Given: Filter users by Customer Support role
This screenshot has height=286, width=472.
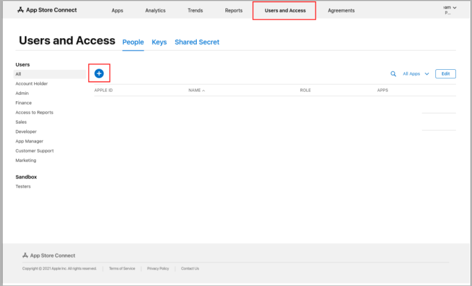Looking at the screenshot, I should coord(35,151).
